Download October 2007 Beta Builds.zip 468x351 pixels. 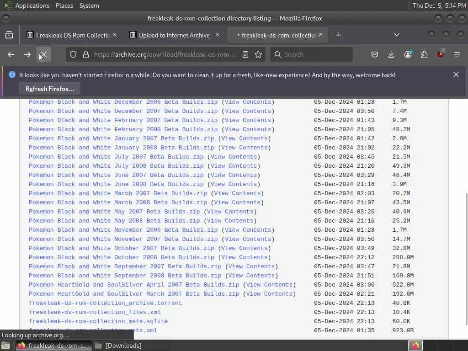tap(122, 248)
